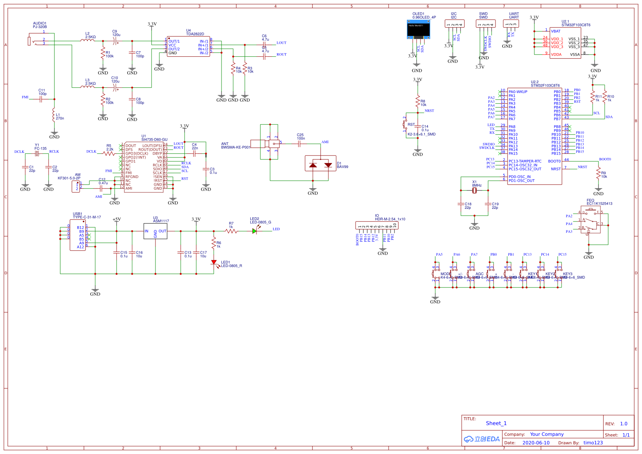Image resolution: width=642 pixels, height=454 pixels.
Task: Select the green LED2 symbol
Action: point(255,231)
